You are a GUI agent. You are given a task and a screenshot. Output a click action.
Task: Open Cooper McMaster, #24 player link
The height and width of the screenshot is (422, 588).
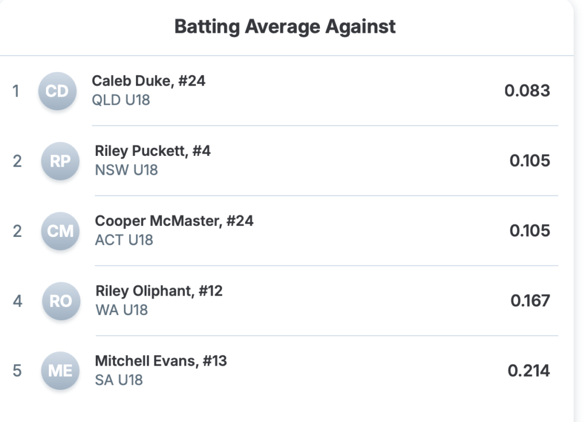coord(174,221)
